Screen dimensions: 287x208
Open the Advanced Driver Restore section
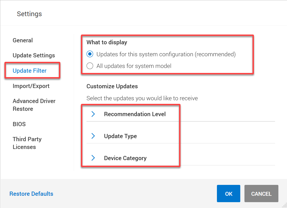pos(34,105)
